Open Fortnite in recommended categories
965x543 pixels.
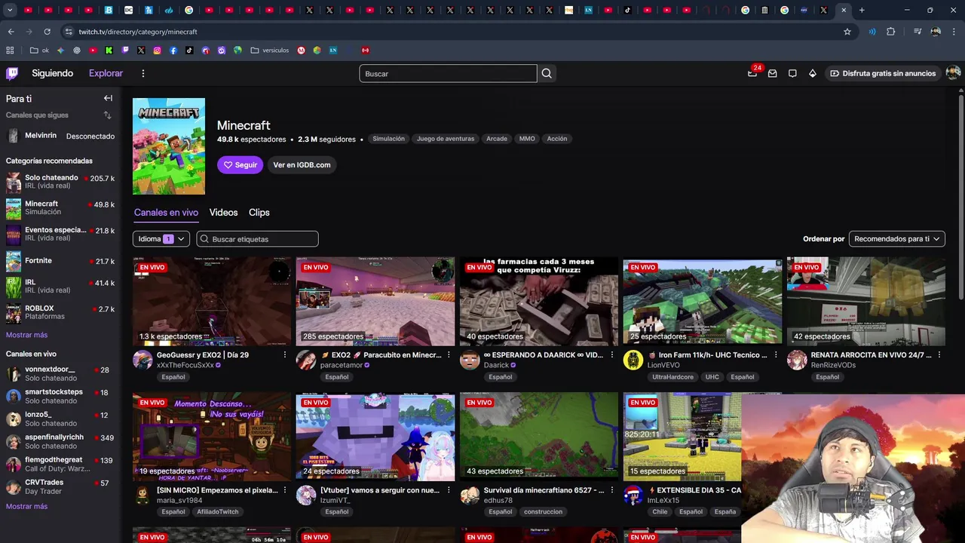pos(60,261)
